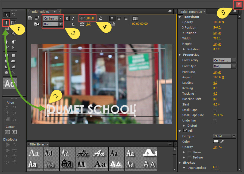Click the Small Caps Size 75.0 value
The width and height of the screenshot is (244, 174).
[216, 115]
